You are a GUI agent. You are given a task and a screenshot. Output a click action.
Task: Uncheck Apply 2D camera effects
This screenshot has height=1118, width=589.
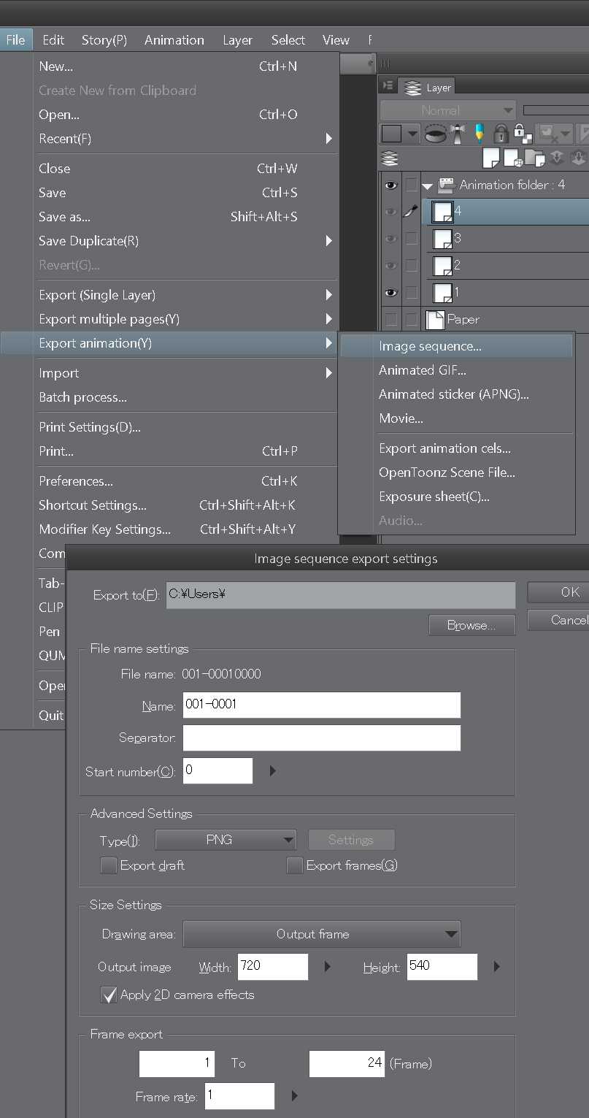pos(109,995)
